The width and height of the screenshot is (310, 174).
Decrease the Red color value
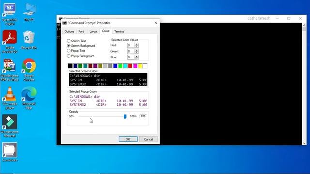[x=137, y=46]
